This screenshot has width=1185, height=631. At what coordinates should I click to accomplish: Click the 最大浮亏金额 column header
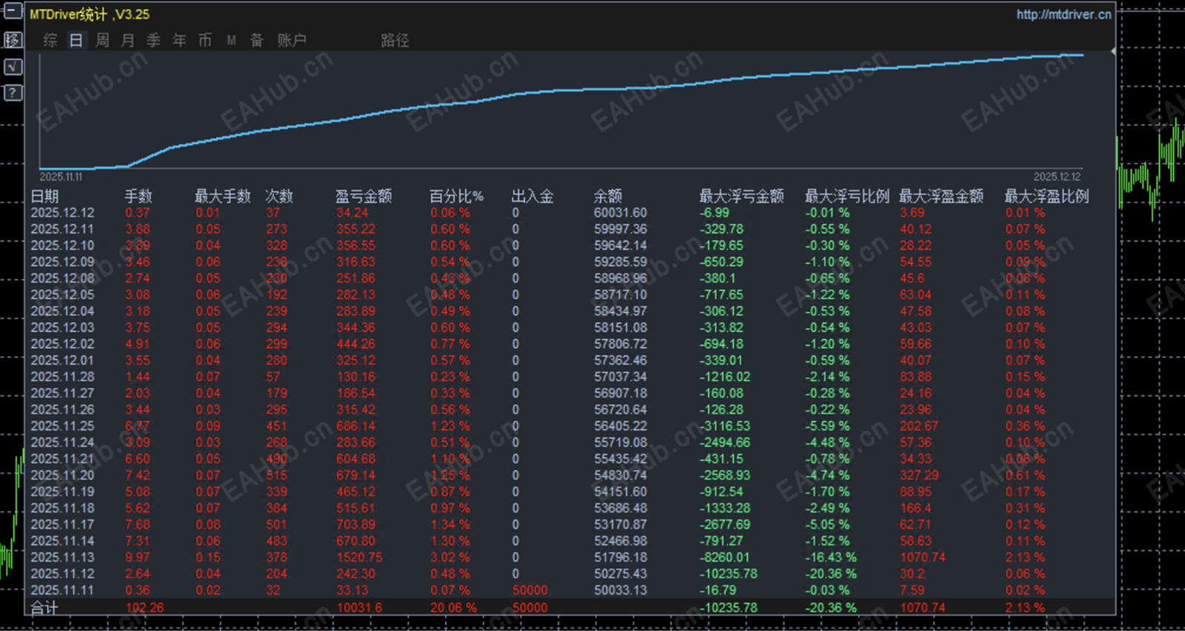click(741, 196)
